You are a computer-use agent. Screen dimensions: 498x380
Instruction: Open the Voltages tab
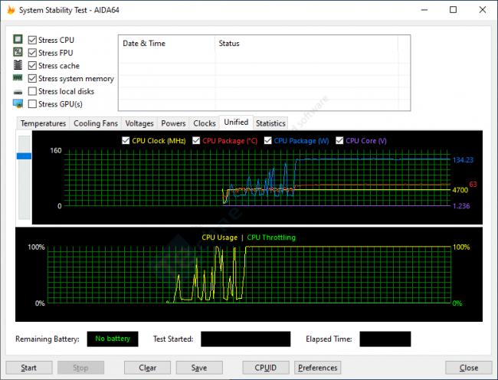[x=139, y=123]
